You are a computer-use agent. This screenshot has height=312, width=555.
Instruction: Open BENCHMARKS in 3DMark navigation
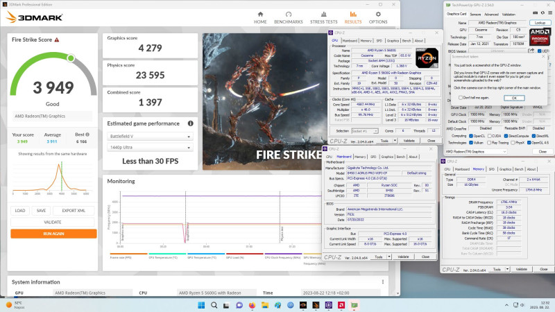(289, 17)
